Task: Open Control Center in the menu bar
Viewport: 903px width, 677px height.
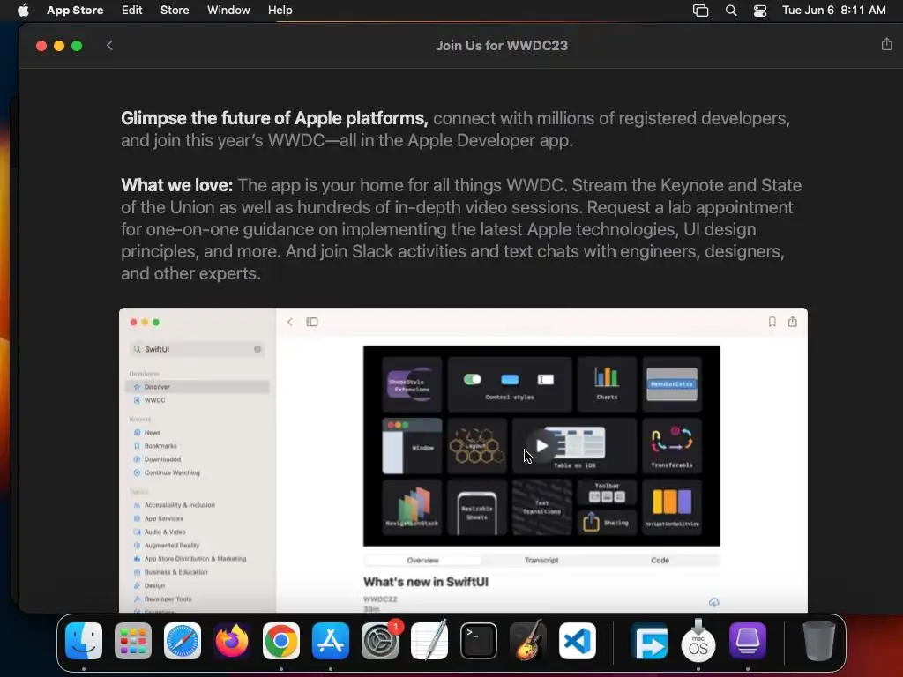Action: [760, 11]
